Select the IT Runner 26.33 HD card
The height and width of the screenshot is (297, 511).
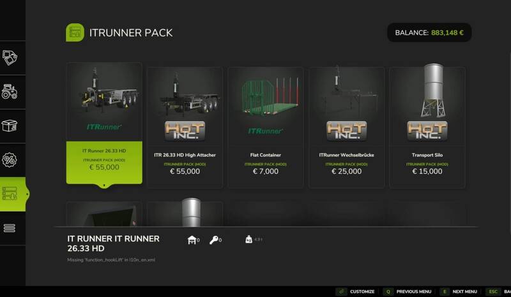(x=104, y=124)
